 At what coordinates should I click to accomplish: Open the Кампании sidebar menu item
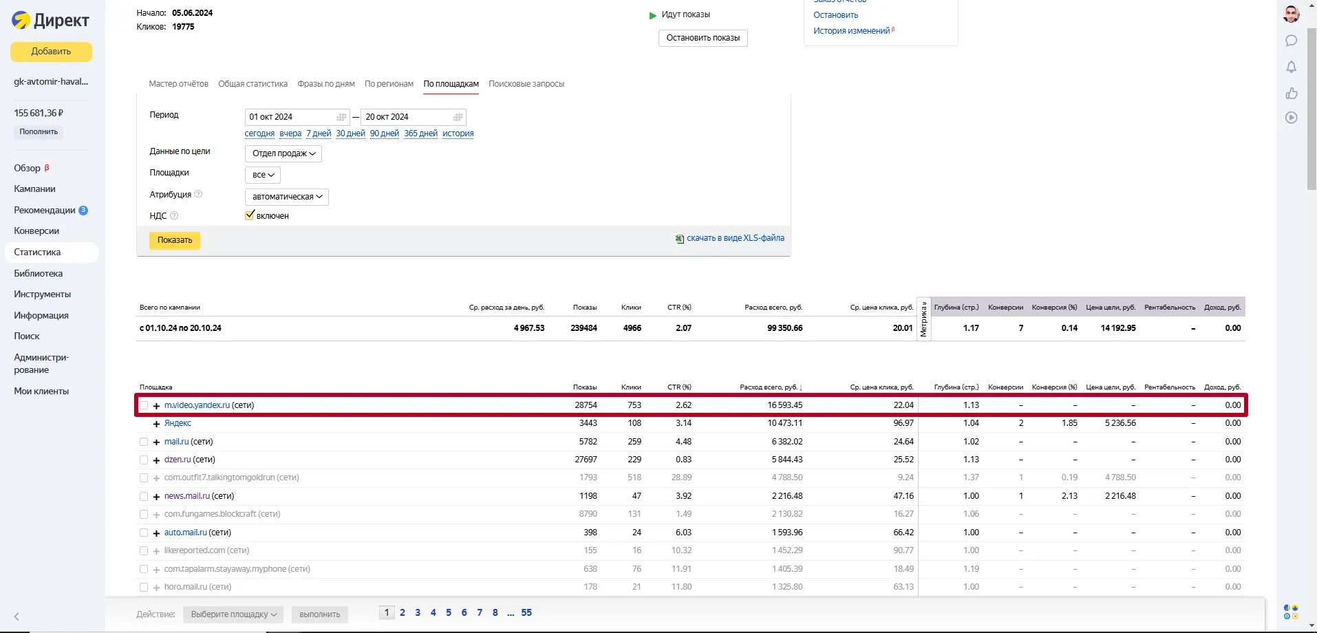34,189
